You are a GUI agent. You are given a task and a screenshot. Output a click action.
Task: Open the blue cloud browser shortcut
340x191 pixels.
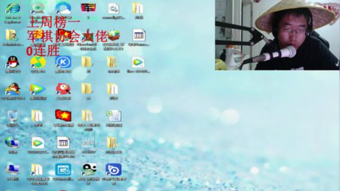click(63, 9)
